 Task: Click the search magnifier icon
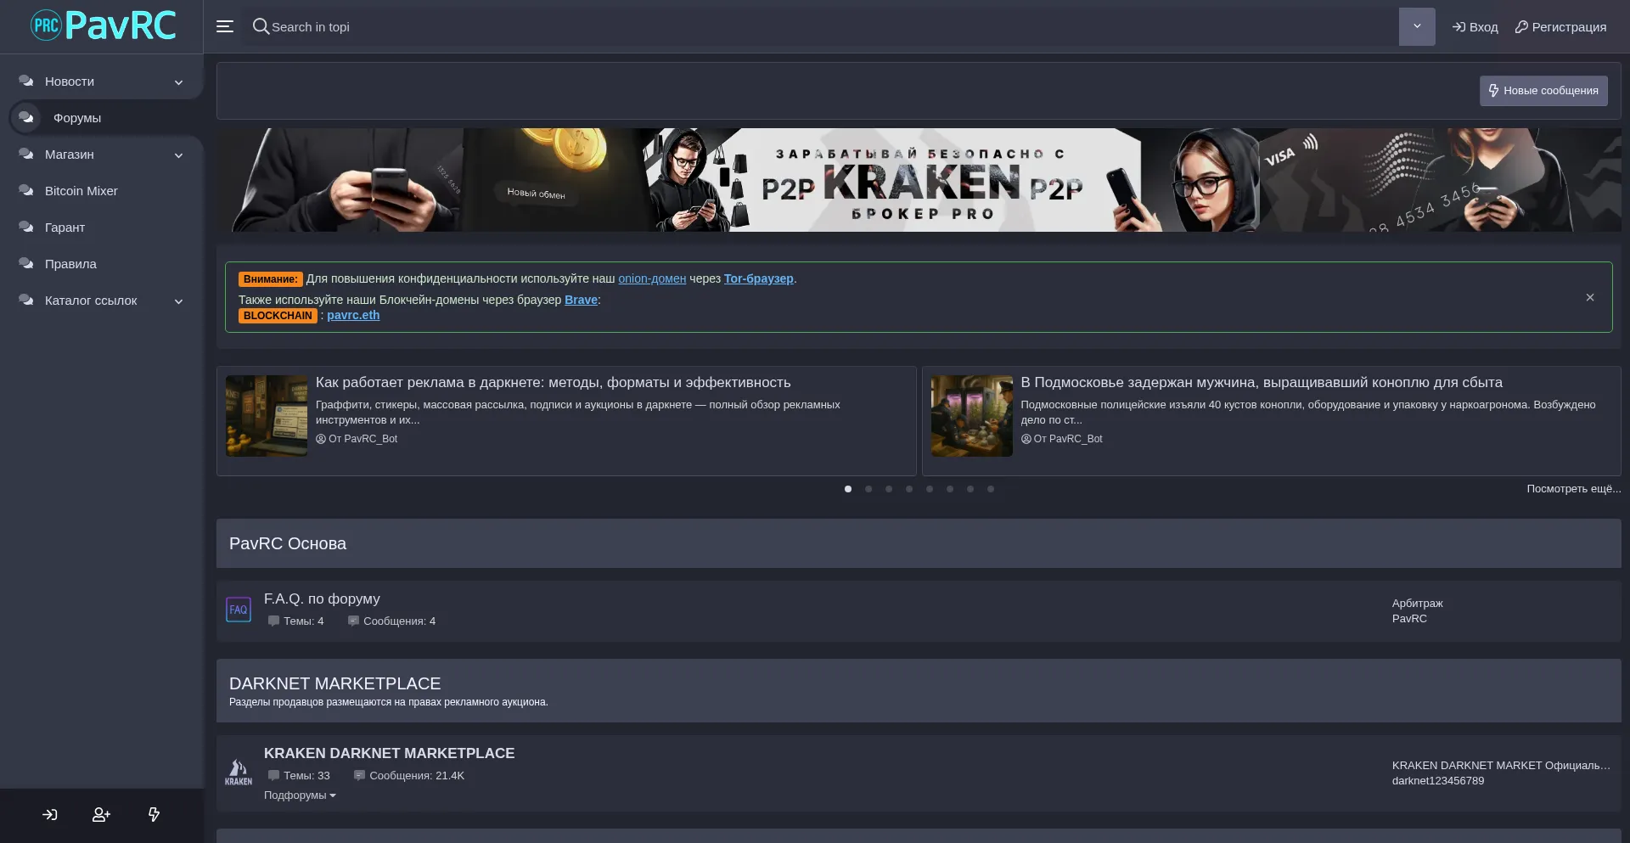(261, 26)
